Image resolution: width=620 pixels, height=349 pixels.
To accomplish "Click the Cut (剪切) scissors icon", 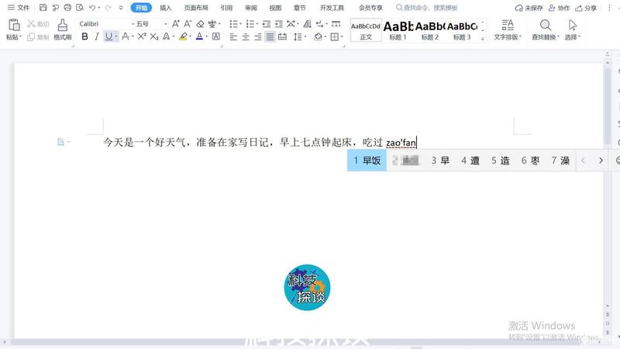I will pos(31,24).
